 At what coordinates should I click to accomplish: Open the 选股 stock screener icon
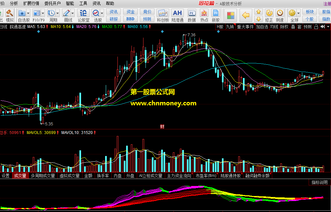[96, 13]
